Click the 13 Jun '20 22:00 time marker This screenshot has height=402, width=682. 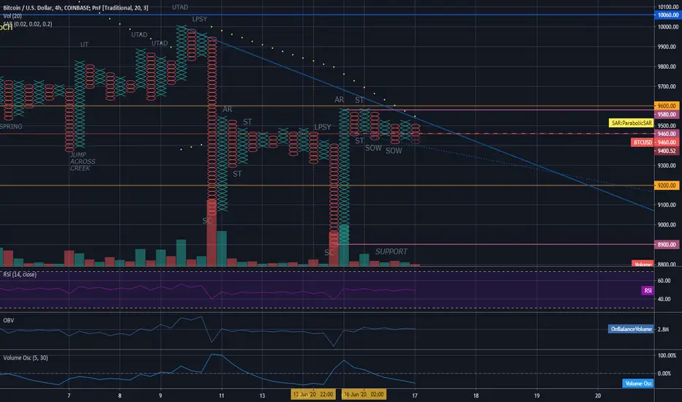coord(312,394)
